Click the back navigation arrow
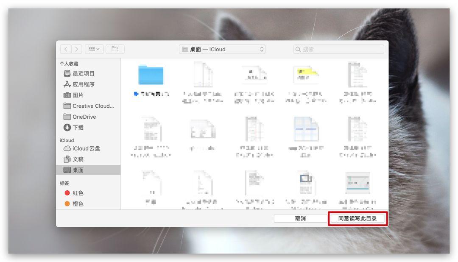 point(66,49)
